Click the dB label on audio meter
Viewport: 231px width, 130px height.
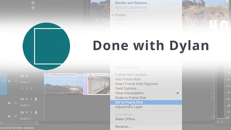coord(228,118)
